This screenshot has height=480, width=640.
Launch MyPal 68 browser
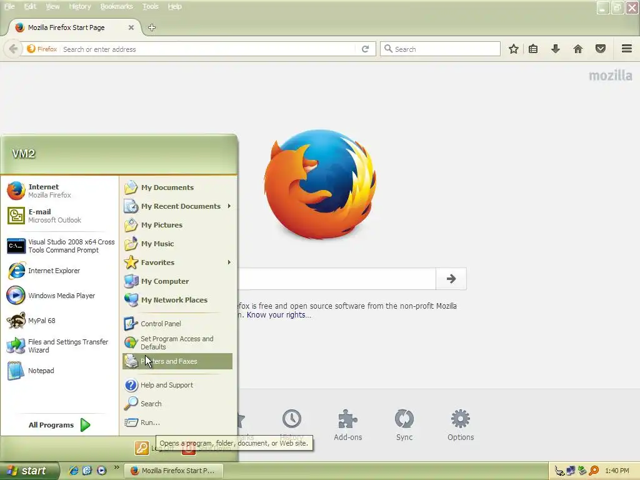tap(59, 321)
